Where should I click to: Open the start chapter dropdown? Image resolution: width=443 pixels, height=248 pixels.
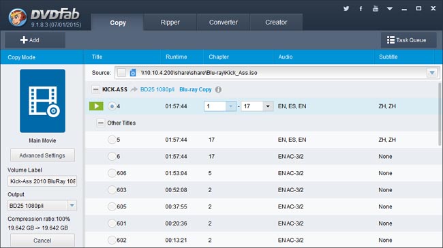click(231, 106)
